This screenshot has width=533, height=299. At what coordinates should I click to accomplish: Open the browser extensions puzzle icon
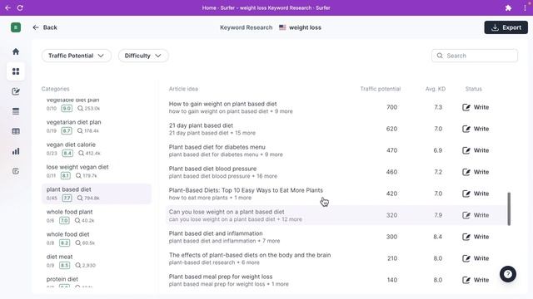pyautogui.click(x=508, y=7)
